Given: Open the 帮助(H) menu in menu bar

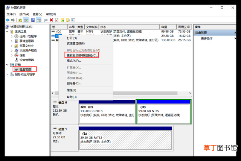Looking at the screenshot, I should pyautogui.click(x=51, y=14).
